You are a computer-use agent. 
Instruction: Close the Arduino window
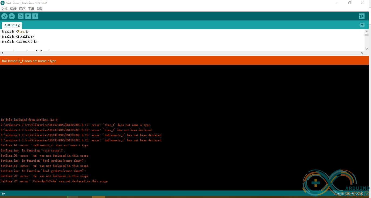362,3
